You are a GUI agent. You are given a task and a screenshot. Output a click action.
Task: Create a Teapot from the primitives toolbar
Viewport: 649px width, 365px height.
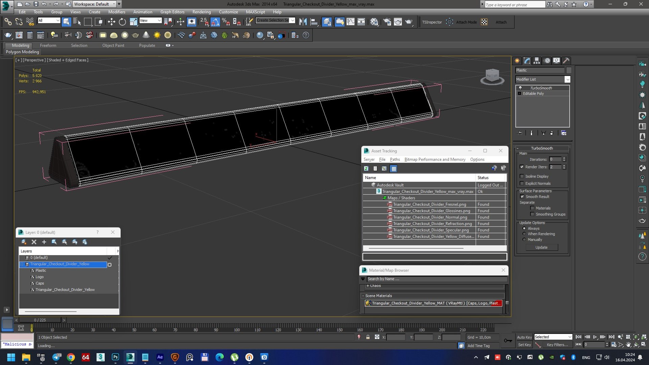[136, 35]
